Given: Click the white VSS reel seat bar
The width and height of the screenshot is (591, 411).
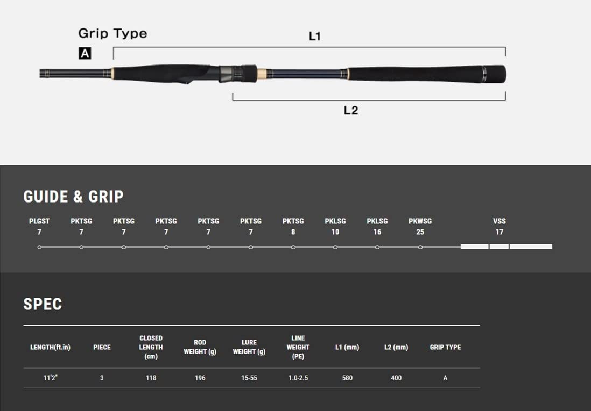Looking at the screenshot, I should click(506, 247).
